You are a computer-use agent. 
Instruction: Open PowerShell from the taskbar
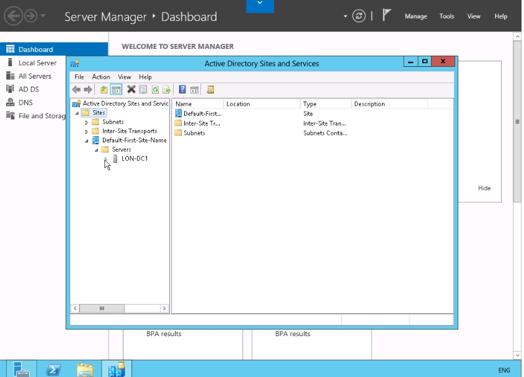(x=53, y=370)
